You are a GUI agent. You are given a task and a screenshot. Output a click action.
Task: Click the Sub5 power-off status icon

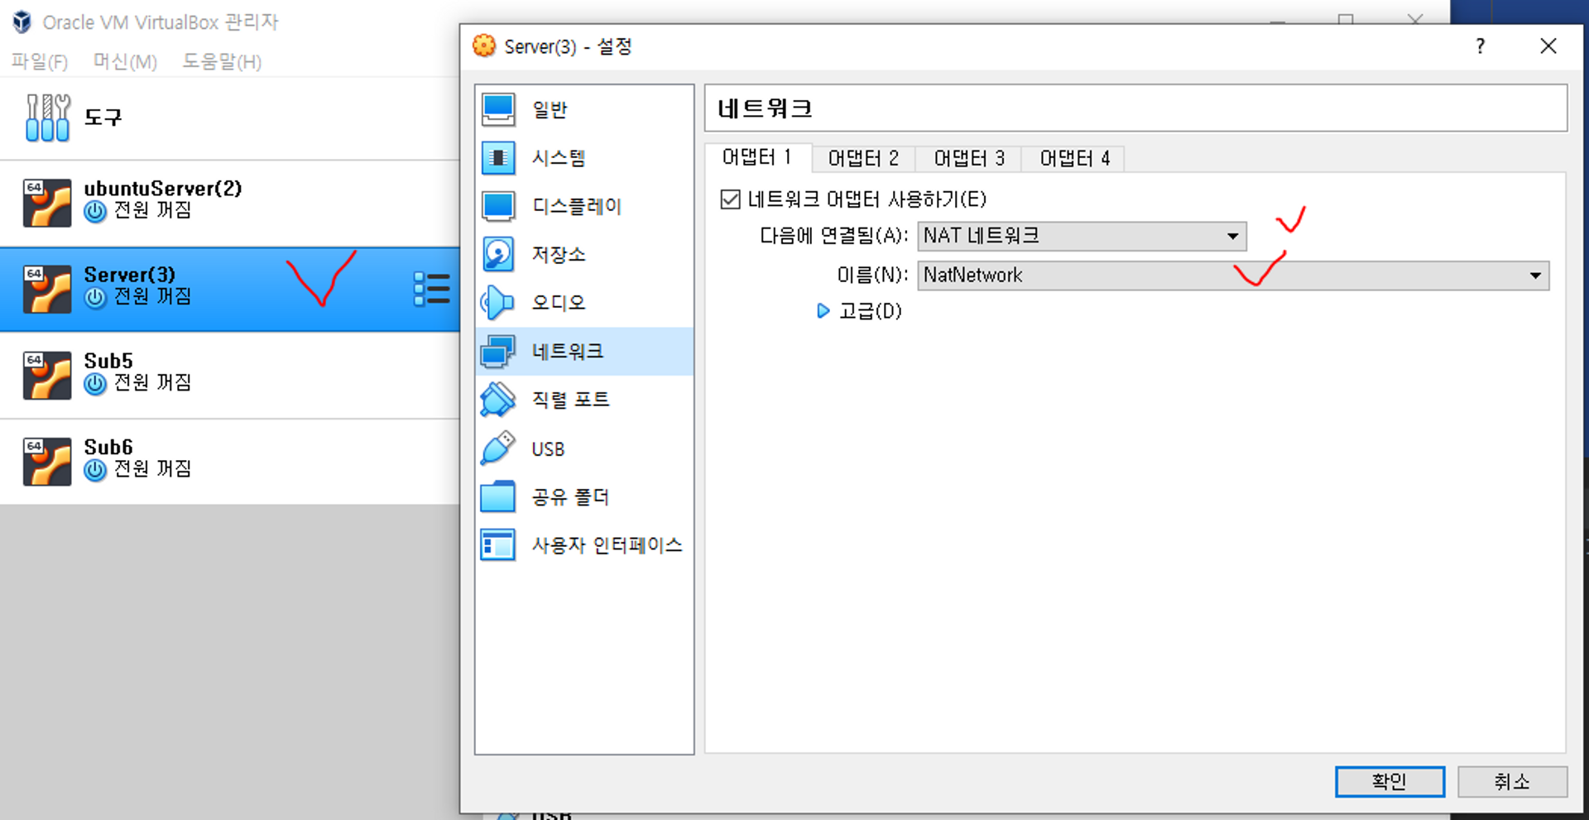point(95,384)
